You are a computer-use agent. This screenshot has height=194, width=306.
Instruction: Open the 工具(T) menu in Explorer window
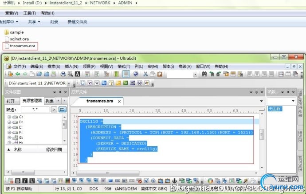coord(29,13)
